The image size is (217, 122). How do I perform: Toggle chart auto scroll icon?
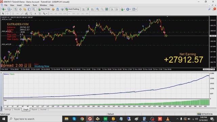pos(112,9)
